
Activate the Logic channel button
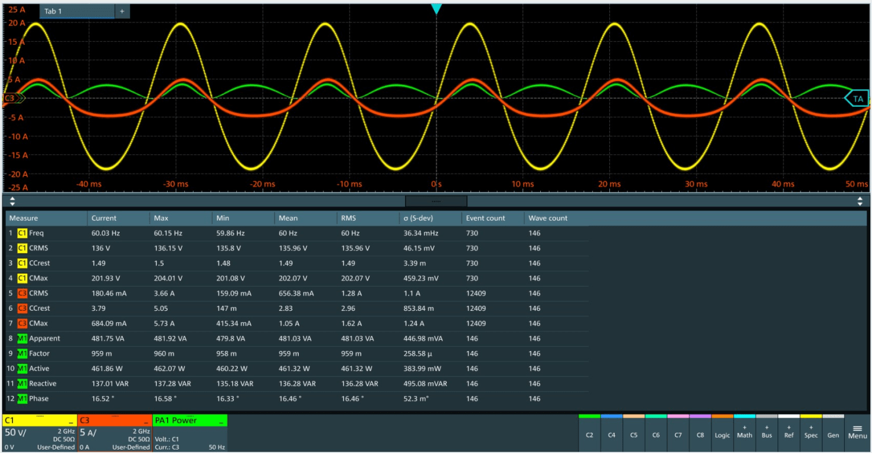(x=722, y=432)
